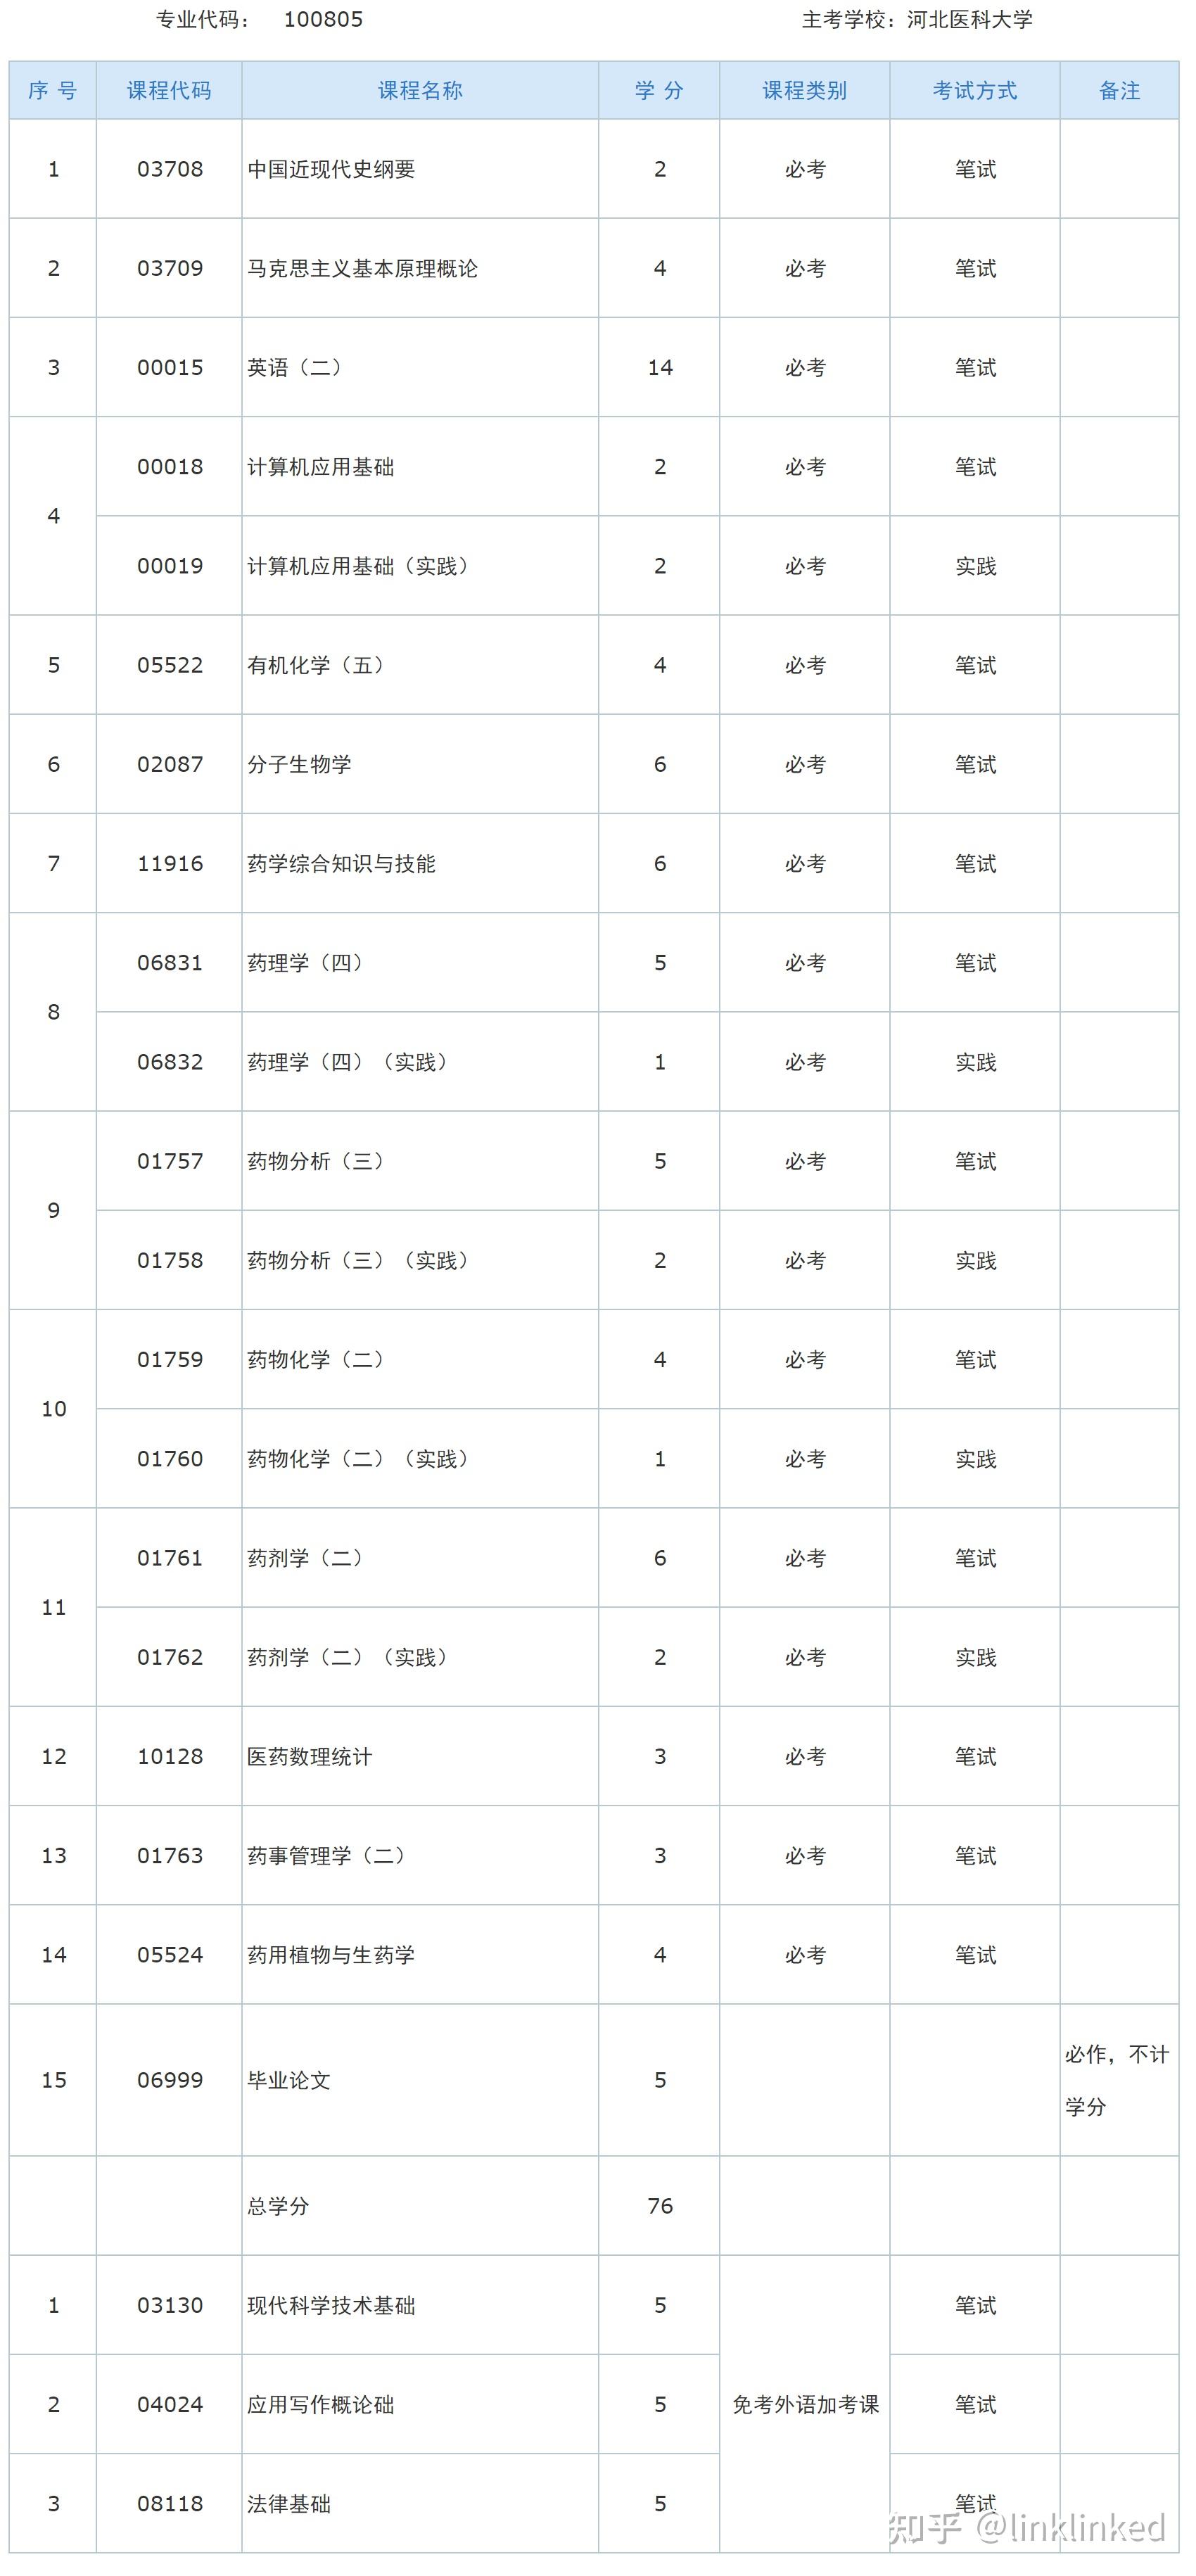Select the 考试方式 header cell

point(974,91)
